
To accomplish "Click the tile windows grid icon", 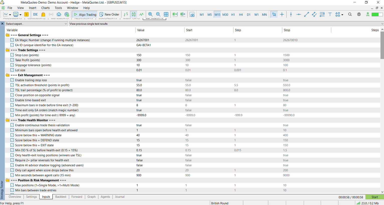I will point(166,15).
